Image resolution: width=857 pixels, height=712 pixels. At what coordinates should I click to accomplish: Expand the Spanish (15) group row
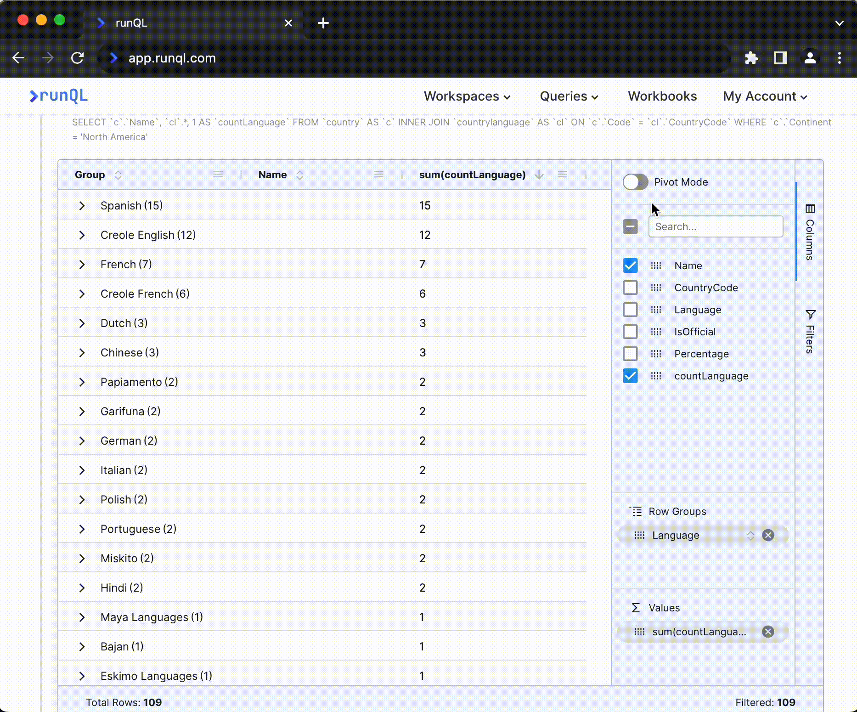pos(82,206)
